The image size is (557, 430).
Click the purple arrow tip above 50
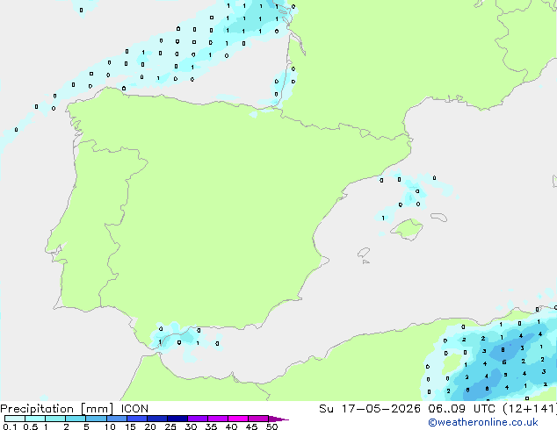coord(278,419)
